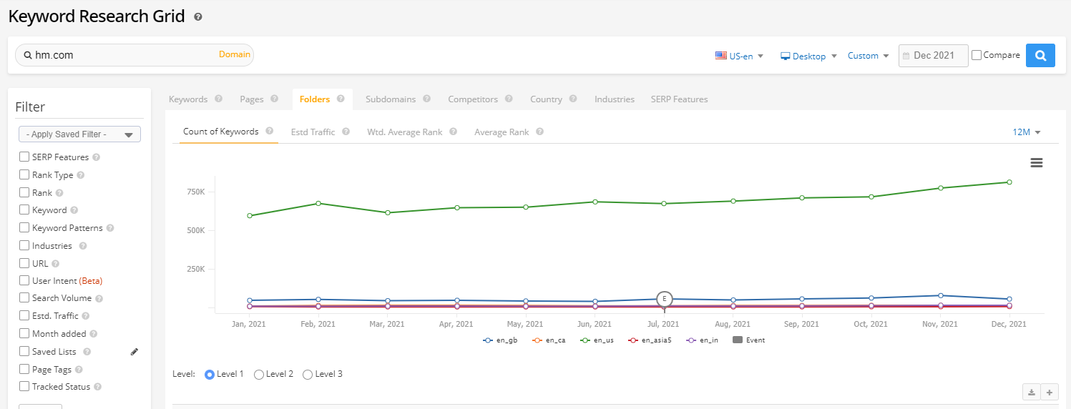
Task: Expand the US-en locale dropdown
Action: point(740,56)
